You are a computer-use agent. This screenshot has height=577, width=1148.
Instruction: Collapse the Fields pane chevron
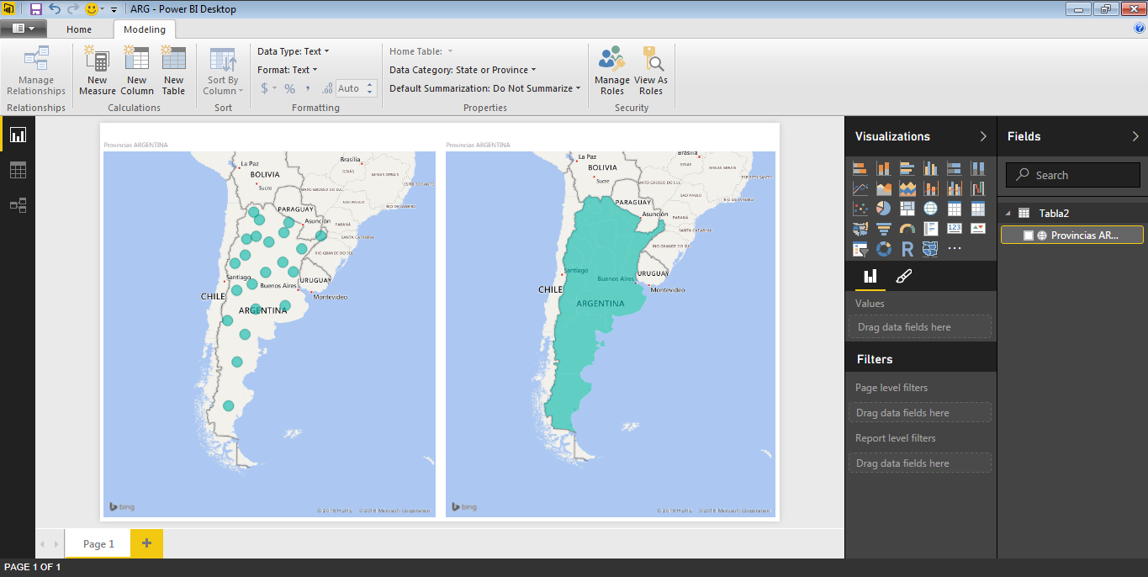pos(1135,136)
